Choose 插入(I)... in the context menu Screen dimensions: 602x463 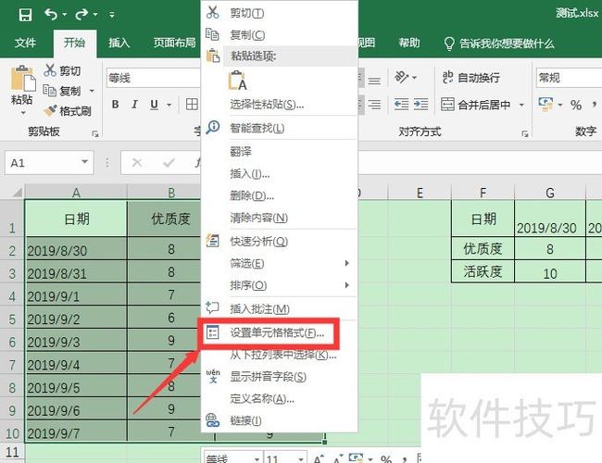[x=280, y=174]
